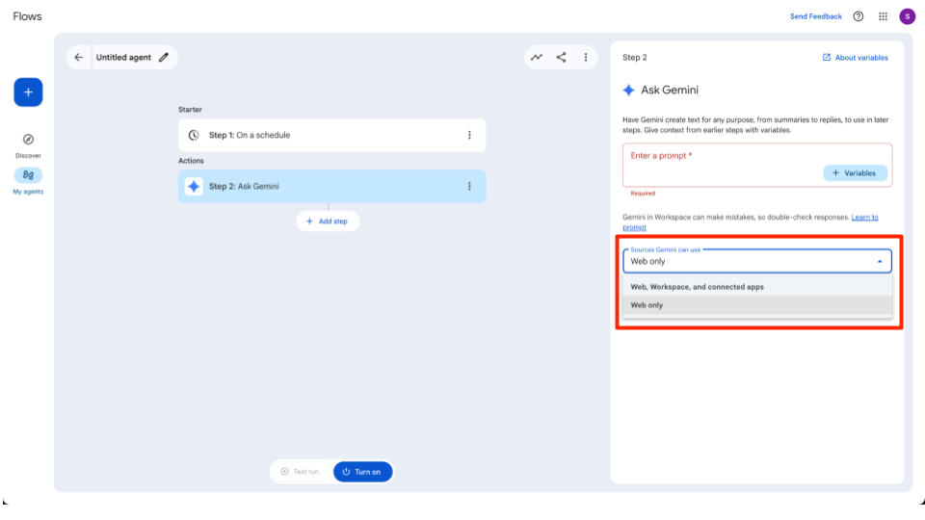Open the help question mark icon
Screen dimensions: 925x520
(859, 16)
